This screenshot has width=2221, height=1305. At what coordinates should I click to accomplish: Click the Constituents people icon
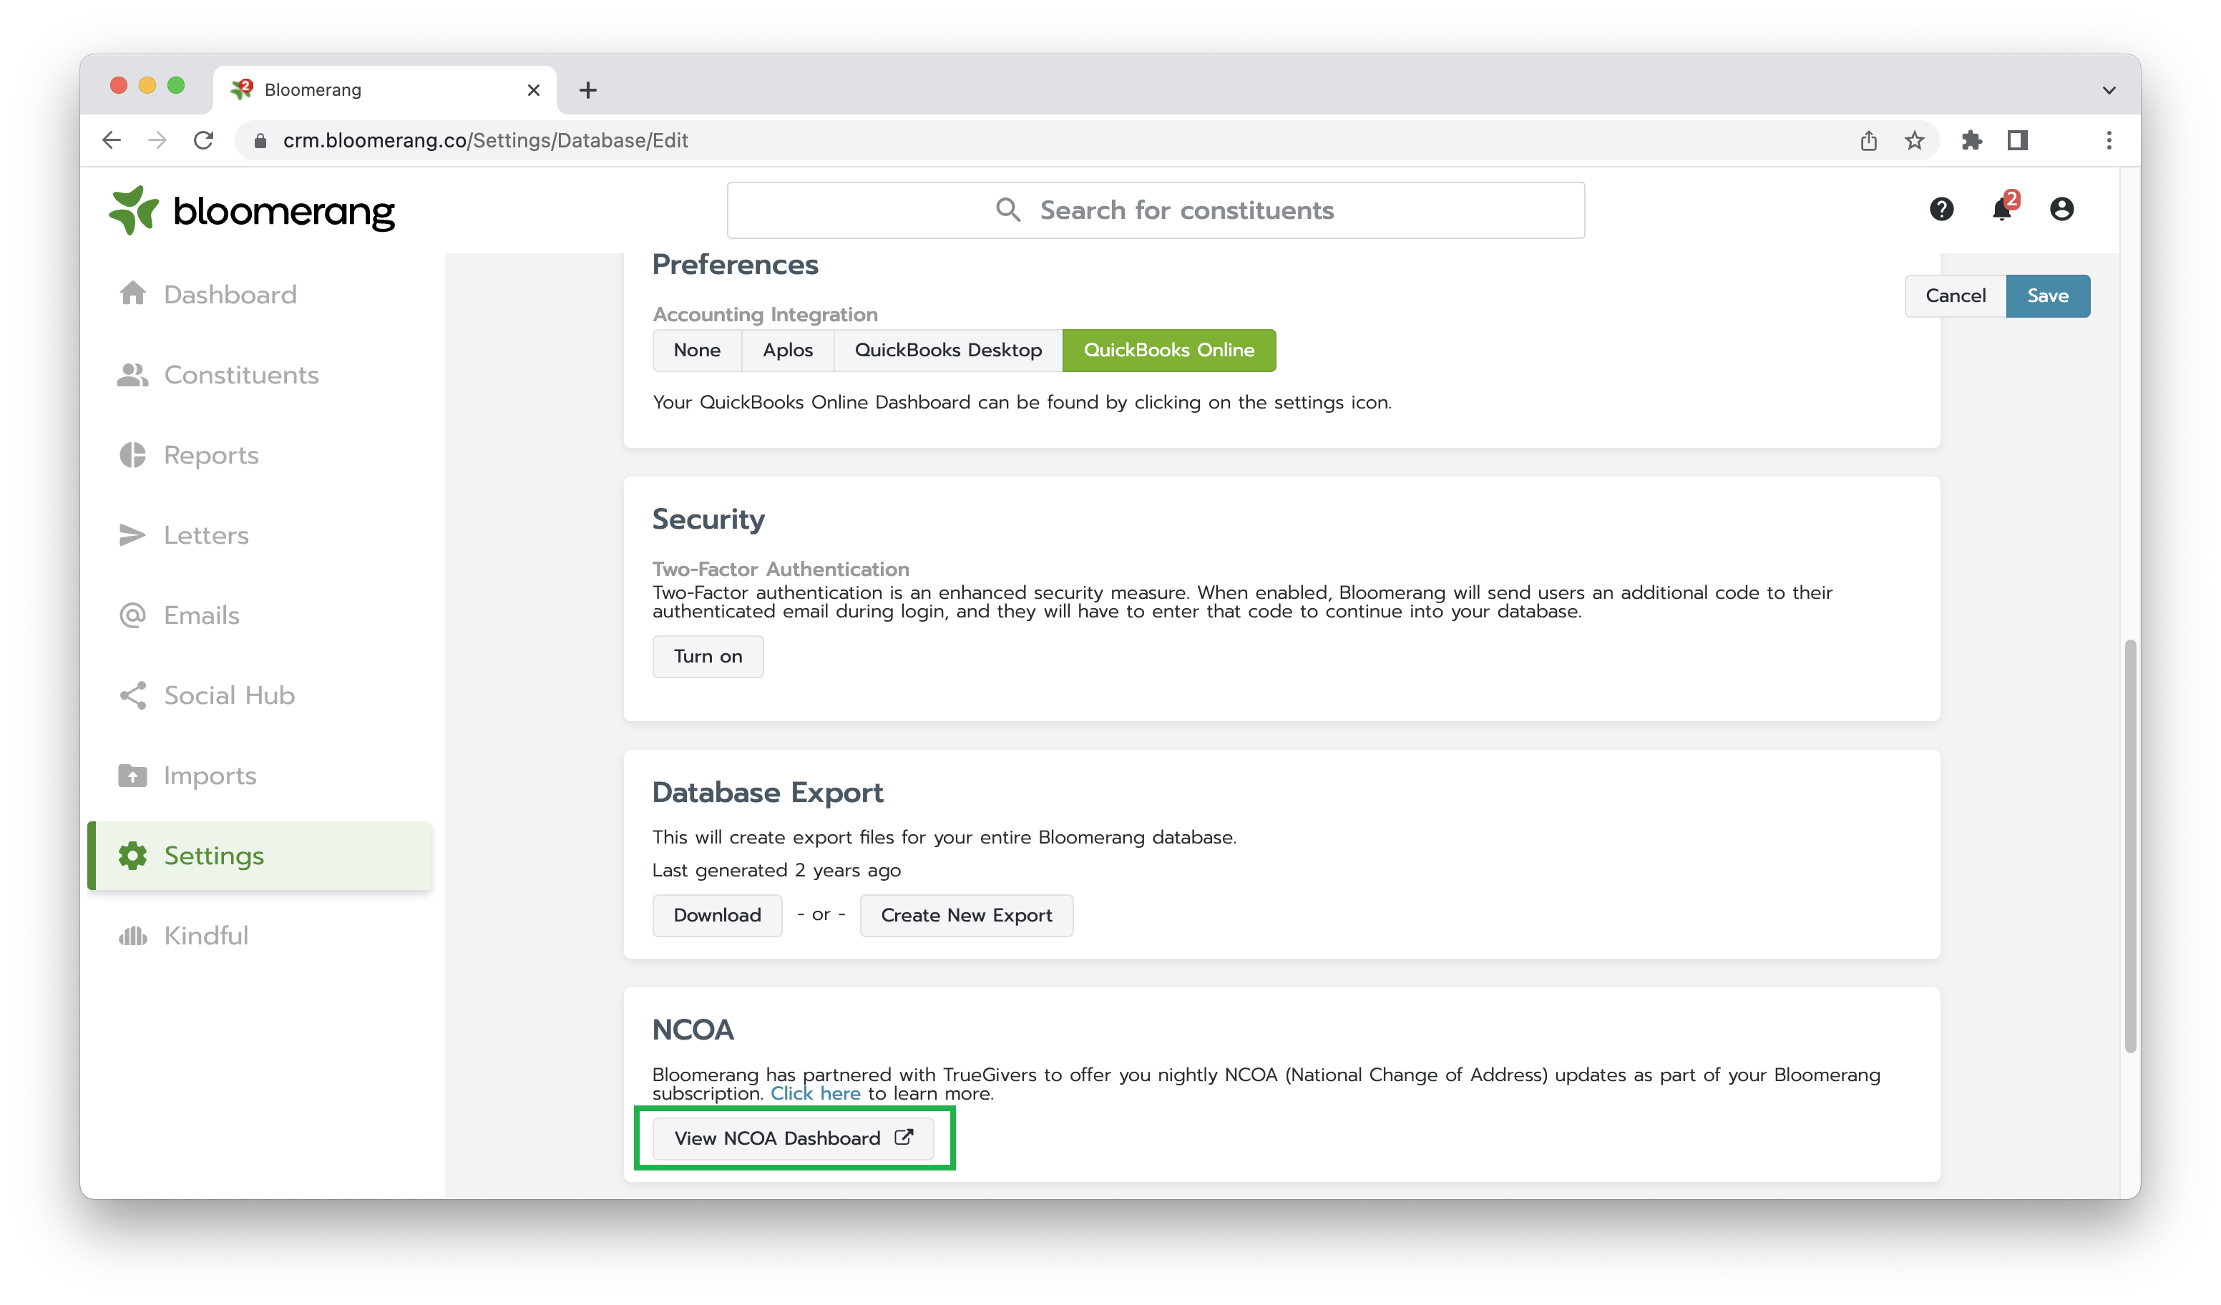click(133, 374)
